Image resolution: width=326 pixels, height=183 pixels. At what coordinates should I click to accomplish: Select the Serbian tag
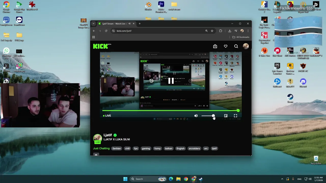click(x=117, y=148)
